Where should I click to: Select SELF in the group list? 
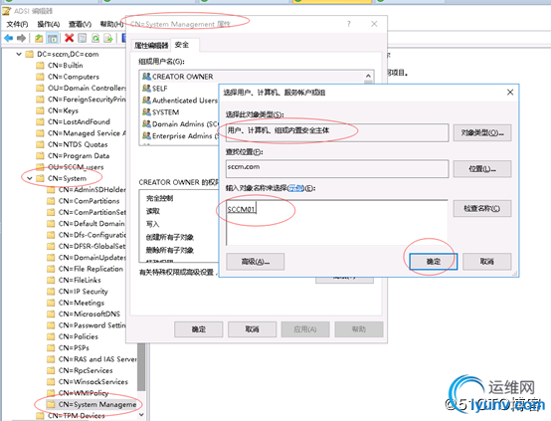coord(155,89)
